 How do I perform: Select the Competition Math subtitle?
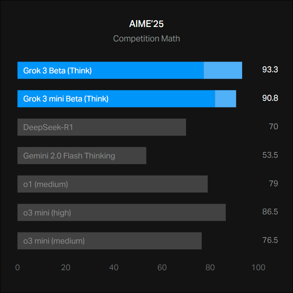146,39
